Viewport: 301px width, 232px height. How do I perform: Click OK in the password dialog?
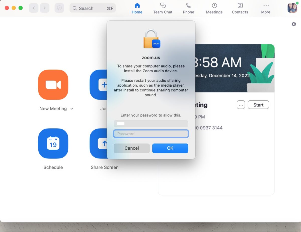click(x=170, y=148)
